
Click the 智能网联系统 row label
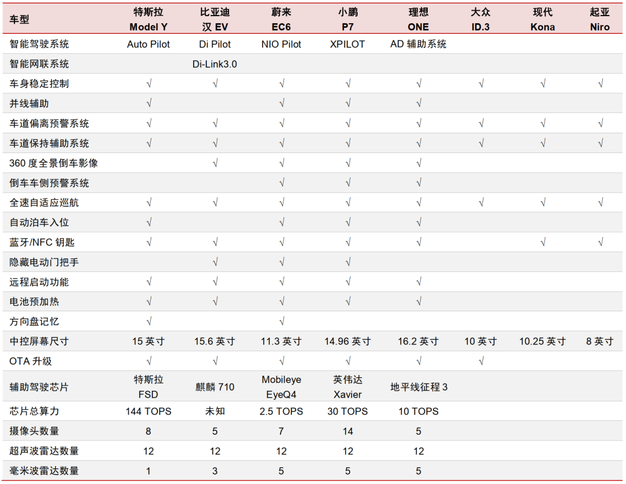pyautogui.click(x=39, y=64)
